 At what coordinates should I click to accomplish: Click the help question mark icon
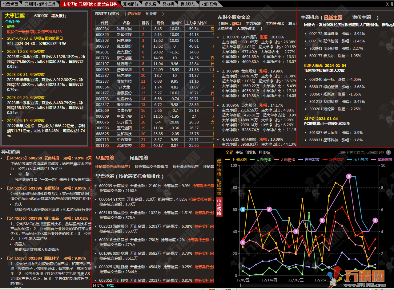click(x=388, y=152)
